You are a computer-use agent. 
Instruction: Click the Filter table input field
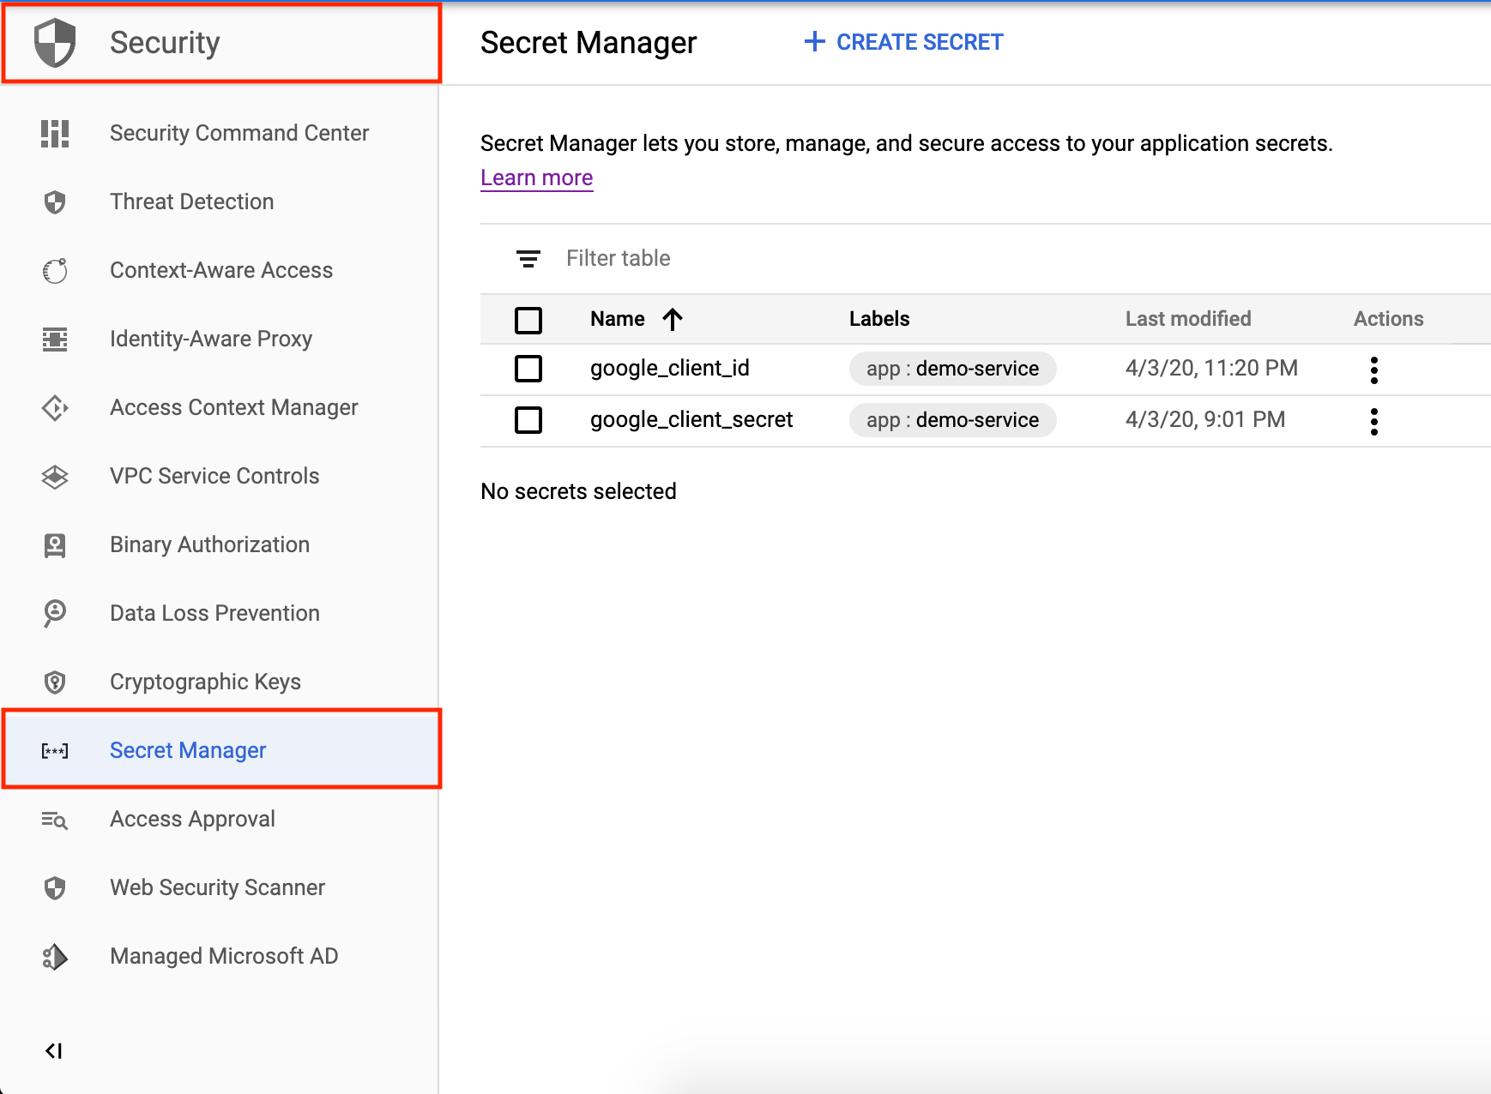[x=772, y=258]
